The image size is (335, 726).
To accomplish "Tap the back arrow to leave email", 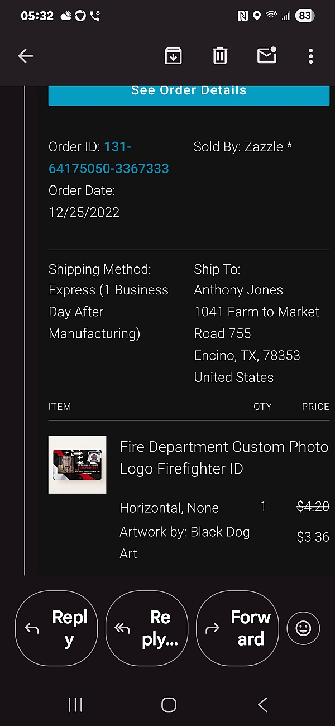I will click(x=26, y=56).
